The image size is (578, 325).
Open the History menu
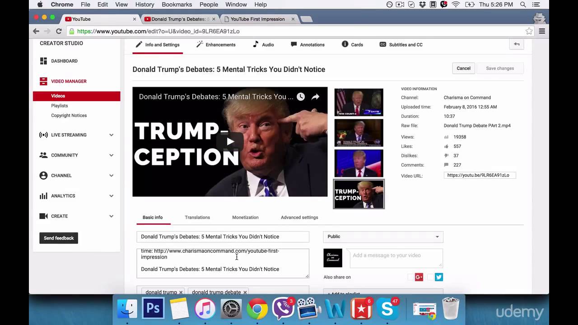(x=144, y=5)
